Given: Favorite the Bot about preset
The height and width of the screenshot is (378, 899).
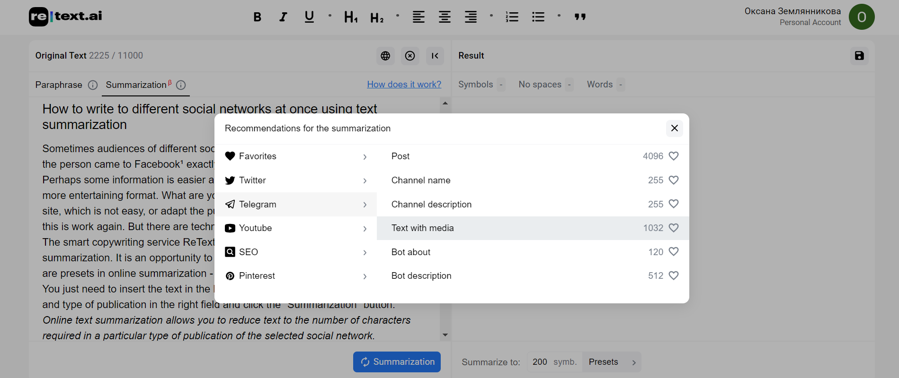Looking at the screenshot, I should 674,251.
